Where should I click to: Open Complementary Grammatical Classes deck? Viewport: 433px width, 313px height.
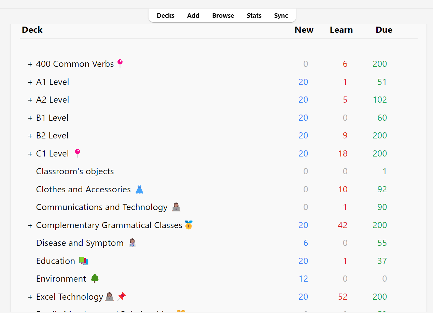click(109, 225)
